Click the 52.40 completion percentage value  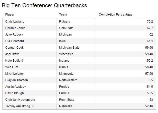(x=149, y=106)
